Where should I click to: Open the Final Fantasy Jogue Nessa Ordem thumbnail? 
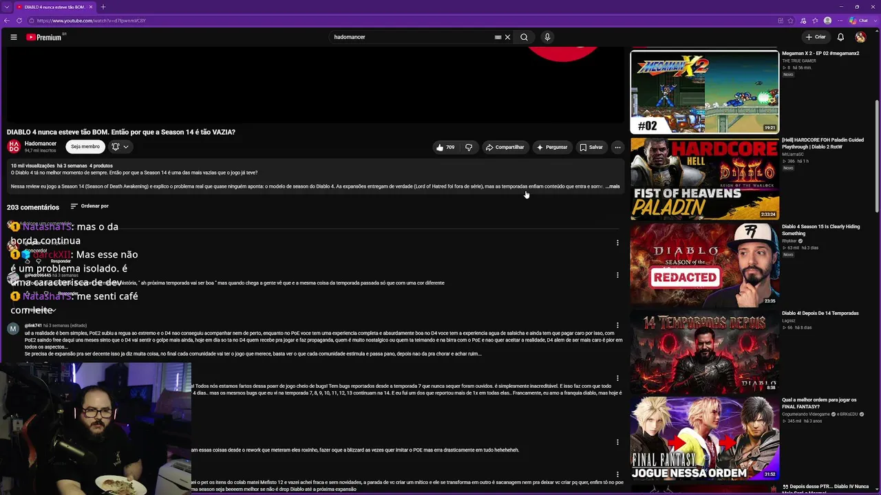[704, 438]
